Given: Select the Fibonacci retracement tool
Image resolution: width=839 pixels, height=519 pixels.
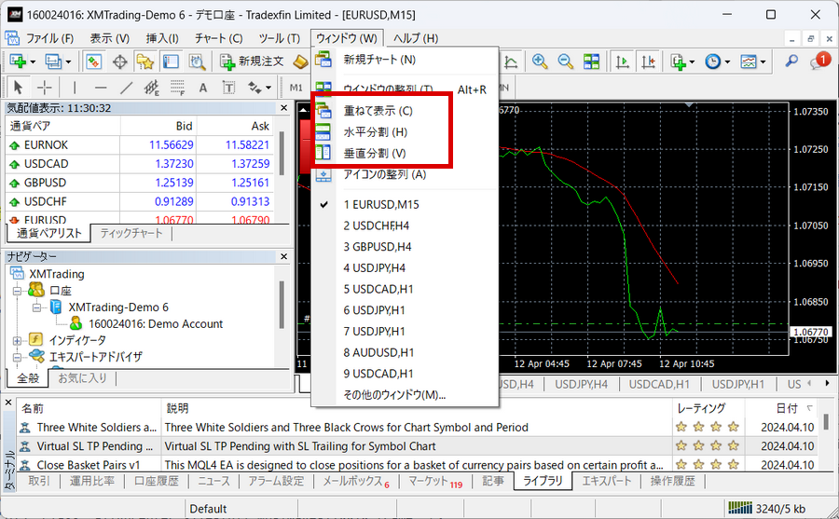Looking at the screenshot, I should click(x=177, y=87).
